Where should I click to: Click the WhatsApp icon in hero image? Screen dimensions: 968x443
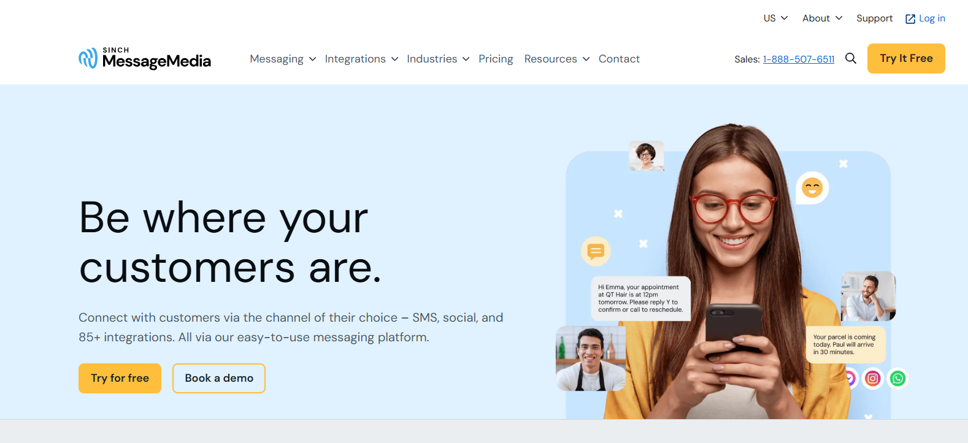(x=897, y=379)
